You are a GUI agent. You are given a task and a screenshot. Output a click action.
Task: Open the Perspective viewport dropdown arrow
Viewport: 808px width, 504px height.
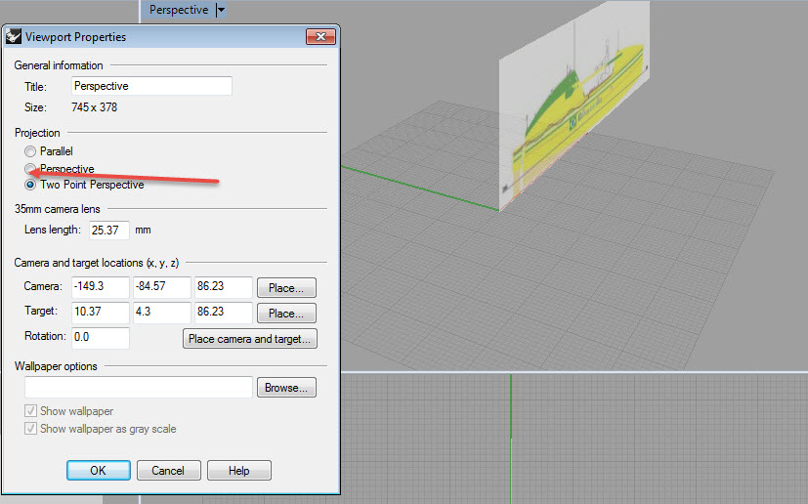point(221,10)
